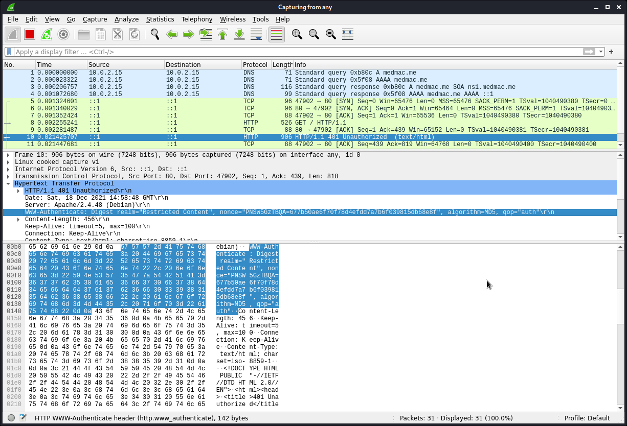Sort packets by the Destination column header
The height and width of the screenshot is (426, 627).
[x=203, y=65]
